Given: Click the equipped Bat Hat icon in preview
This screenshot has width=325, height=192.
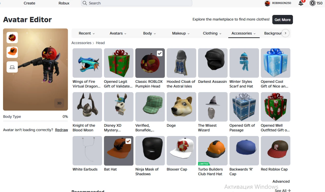Looking at the screenshot, I should pyautogui.click(x=12, y=52).
